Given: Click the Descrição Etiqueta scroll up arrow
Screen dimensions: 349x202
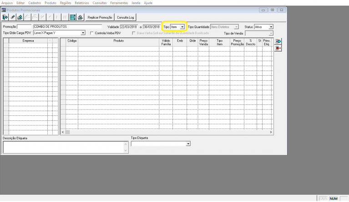Looking at the screenshot, I should 126,144.
